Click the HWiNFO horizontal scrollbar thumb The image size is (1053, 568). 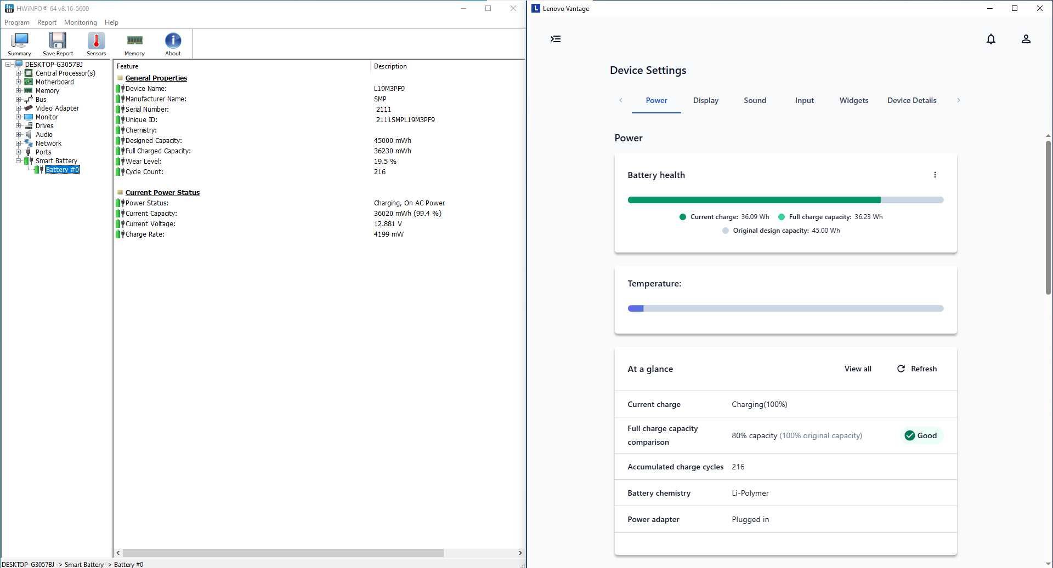click(x=283, y=553)
